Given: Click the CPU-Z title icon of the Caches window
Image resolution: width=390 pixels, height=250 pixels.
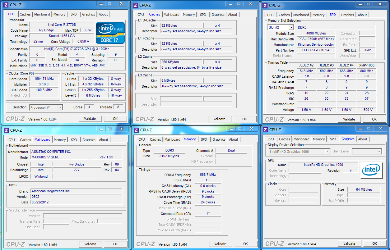Looking at the screenshot, I should pyautogui.click(x=135, y=5).
